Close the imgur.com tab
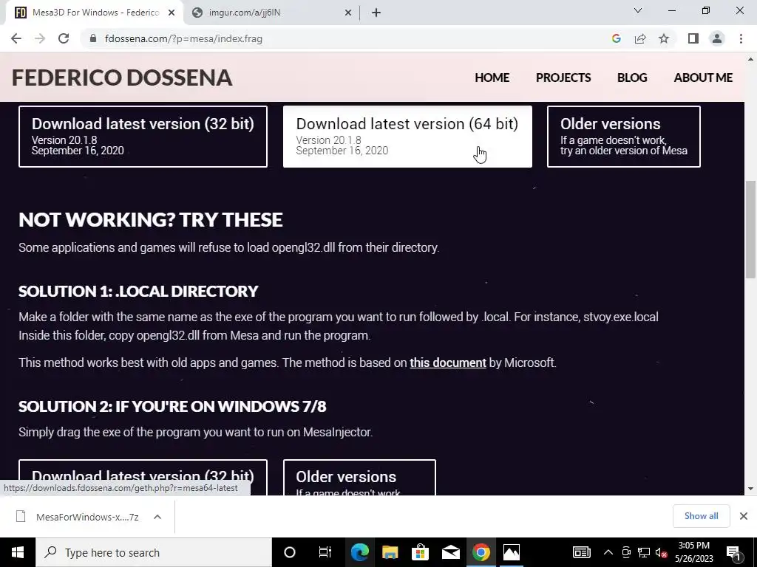 pos(348,13)
